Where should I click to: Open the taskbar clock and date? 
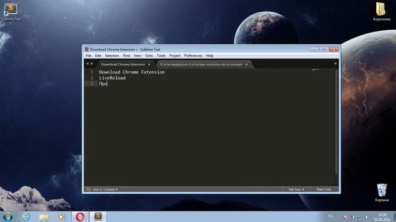pos(382,217)
